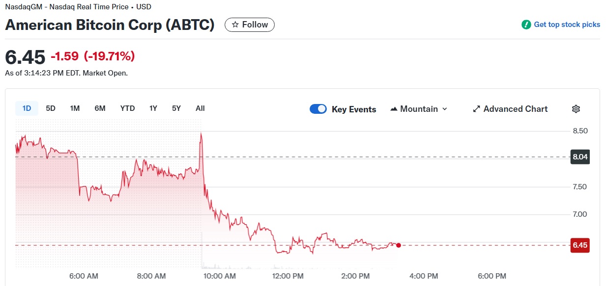This screenshot has height=286, width=606.
Task: Click the 8.04 previous close label
Action: click(x=580, y=157)
